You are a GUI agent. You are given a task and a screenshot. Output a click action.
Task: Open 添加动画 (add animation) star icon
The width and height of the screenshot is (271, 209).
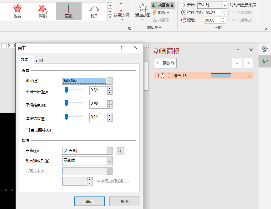[143, 10]
